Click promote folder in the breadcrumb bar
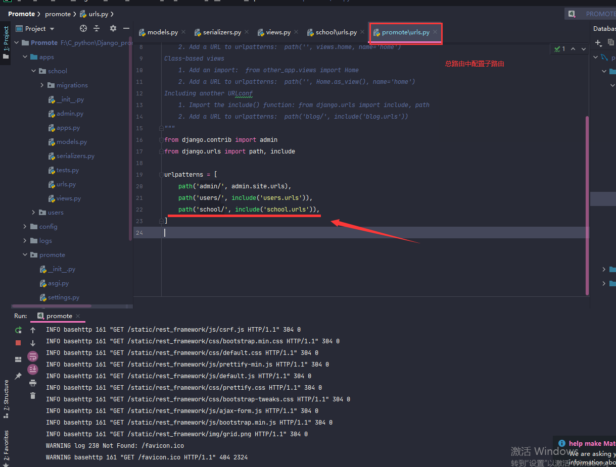This screenshot has height=467, width=616. tap(58, 14)
